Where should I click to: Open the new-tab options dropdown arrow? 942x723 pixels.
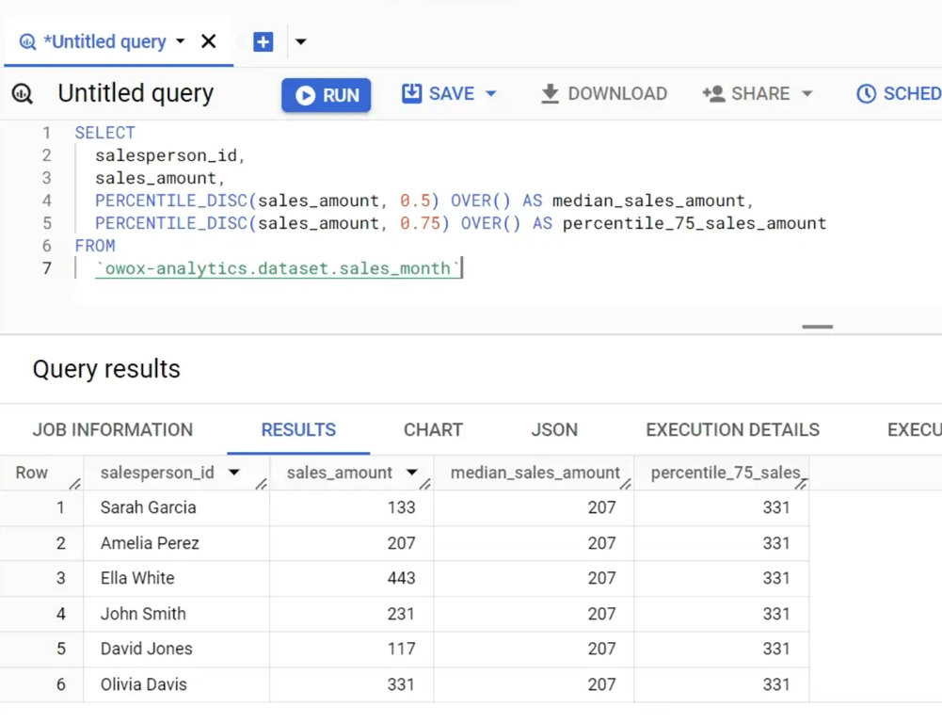point(301,41)
